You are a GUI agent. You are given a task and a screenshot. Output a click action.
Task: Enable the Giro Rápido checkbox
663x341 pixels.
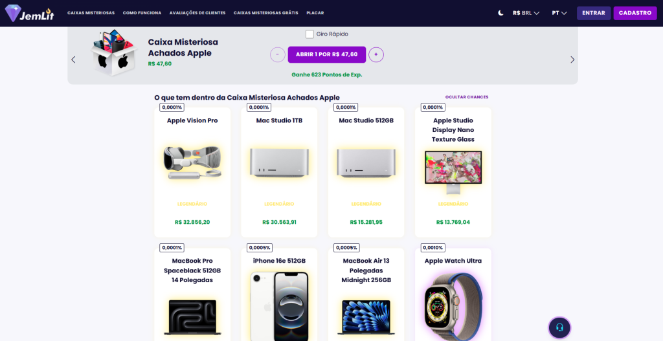tap(309, 34)
